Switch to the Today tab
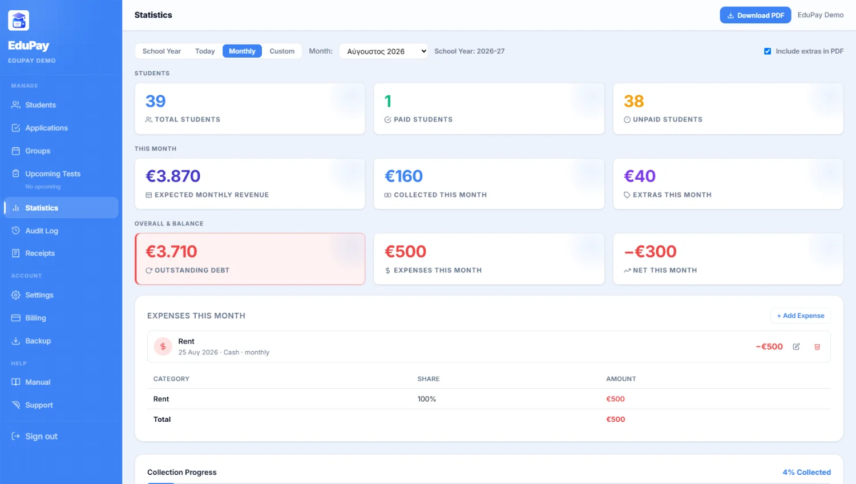Image resolution: width=856 pixels, height=484 pixels. (x=205, y=51)
